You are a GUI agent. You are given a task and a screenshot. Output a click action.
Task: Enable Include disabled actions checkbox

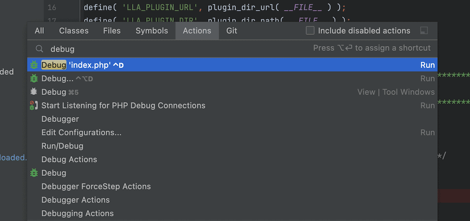pos(310,31)
